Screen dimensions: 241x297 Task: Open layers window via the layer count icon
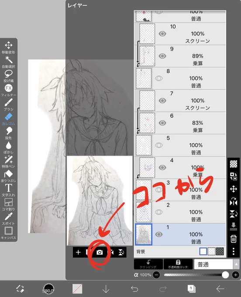tap(192, 289)
